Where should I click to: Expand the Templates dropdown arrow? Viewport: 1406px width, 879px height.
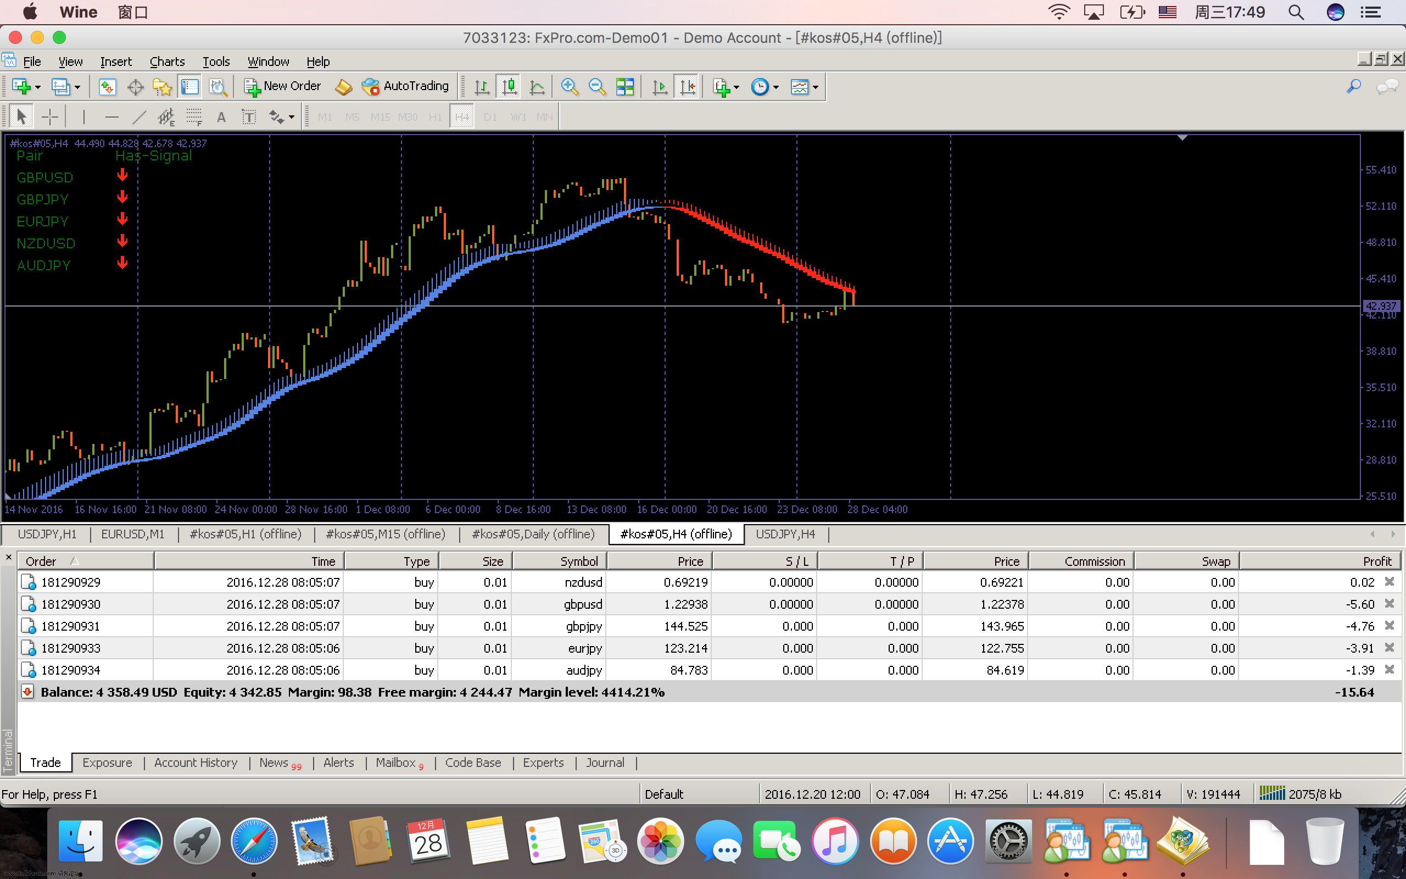815,87
